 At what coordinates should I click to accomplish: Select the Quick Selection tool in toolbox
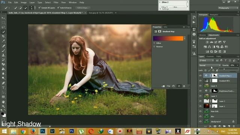(3, 32)
